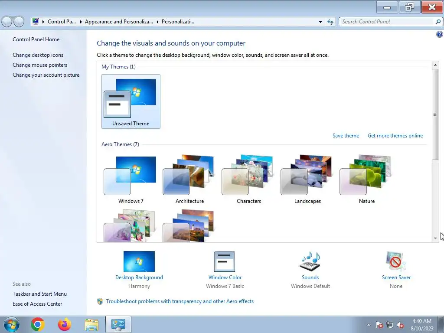Click the muted volume tray icon

pyautogui.click(x=400, y=325)
